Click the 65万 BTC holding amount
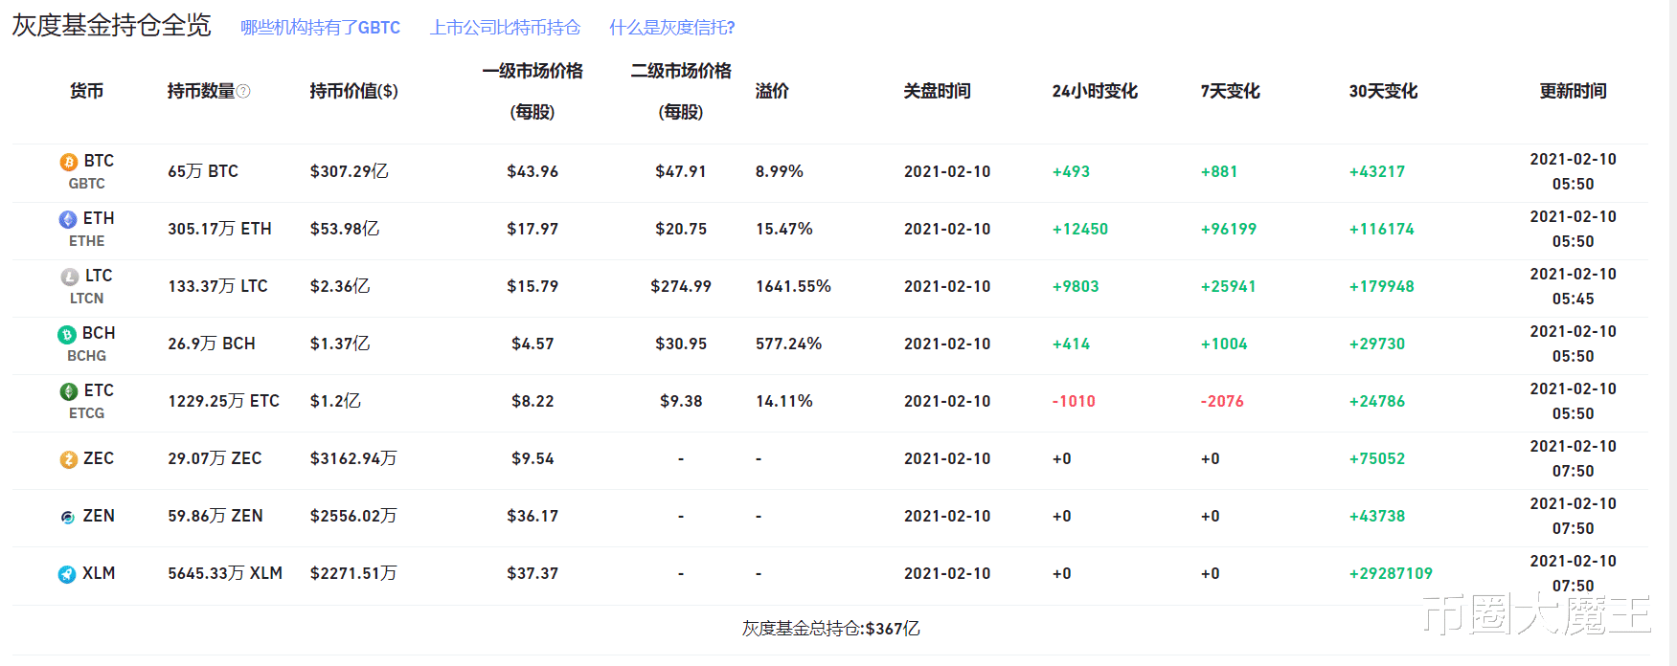This screenshot has width=1677, height=666. point(203,171)
